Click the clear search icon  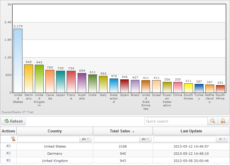click(x=223, y=121)
